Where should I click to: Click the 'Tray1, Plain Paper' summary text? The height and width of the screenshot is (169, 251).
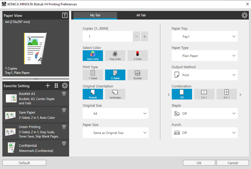point(17,73)
